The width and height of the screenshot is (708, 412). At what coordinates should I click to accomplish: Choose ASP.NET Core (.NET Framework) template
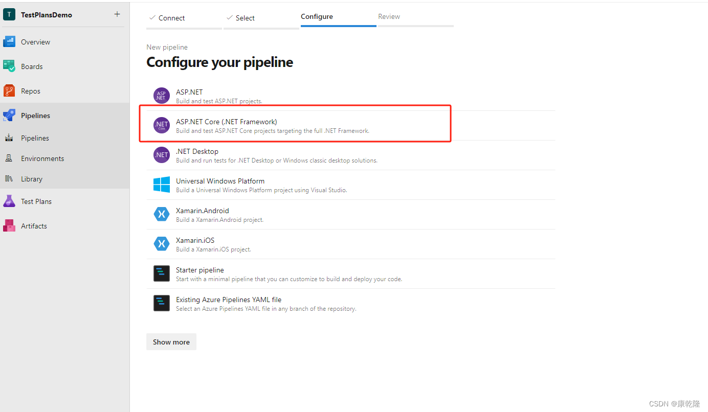(227, 122)
